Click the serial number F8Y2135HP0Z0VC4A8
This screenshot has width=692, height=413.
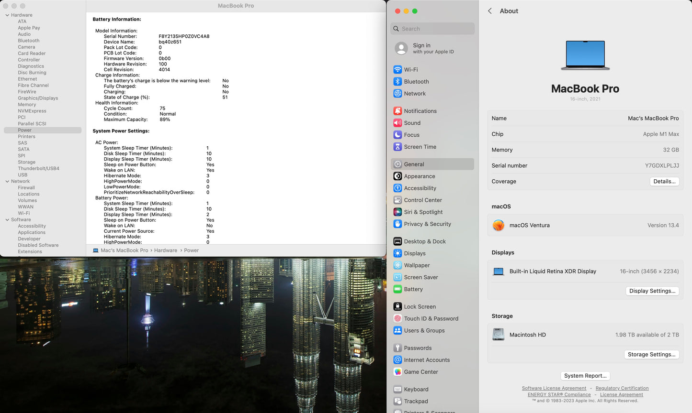click(184, 36)
